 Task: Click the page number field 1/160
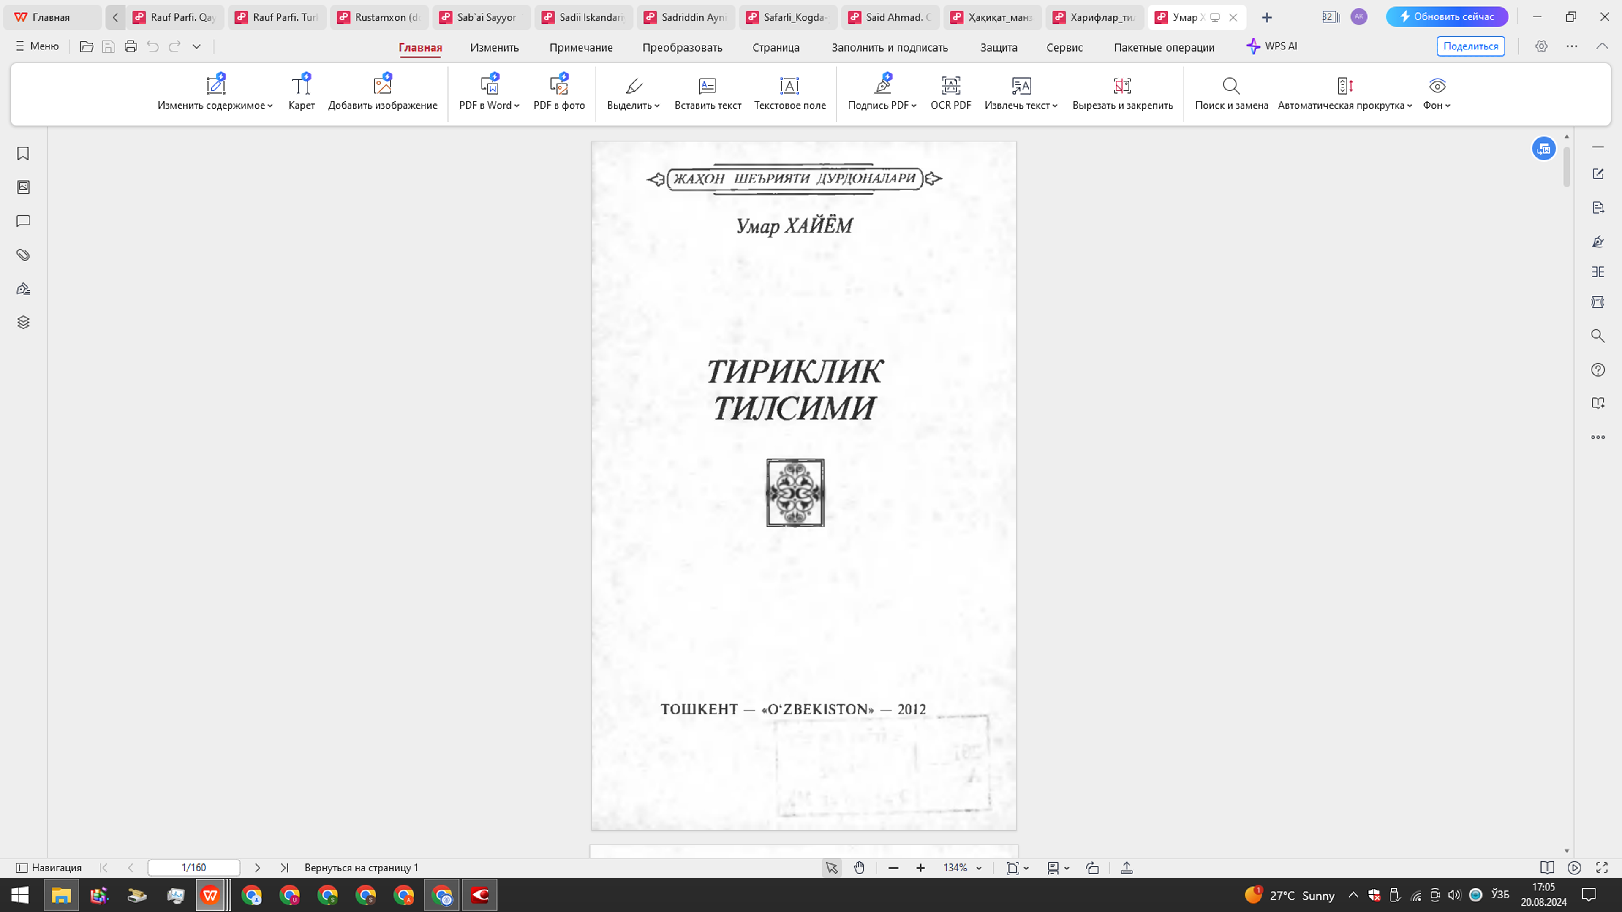tap(193, 867)
